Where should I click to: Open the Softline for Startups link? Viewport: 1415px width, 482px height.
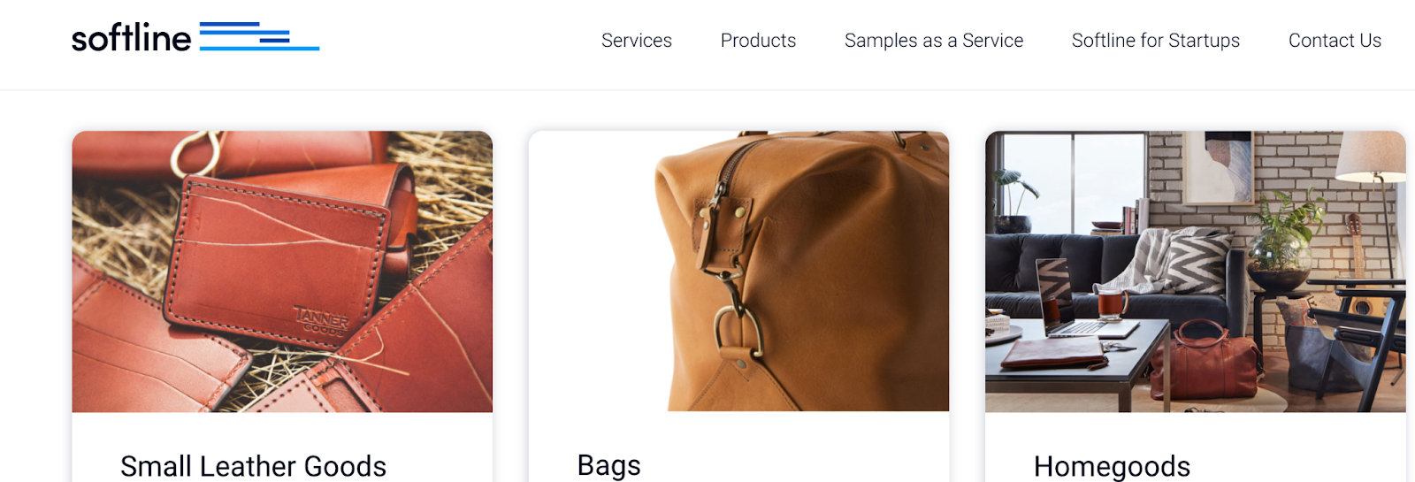click(x=1155, y=41)
